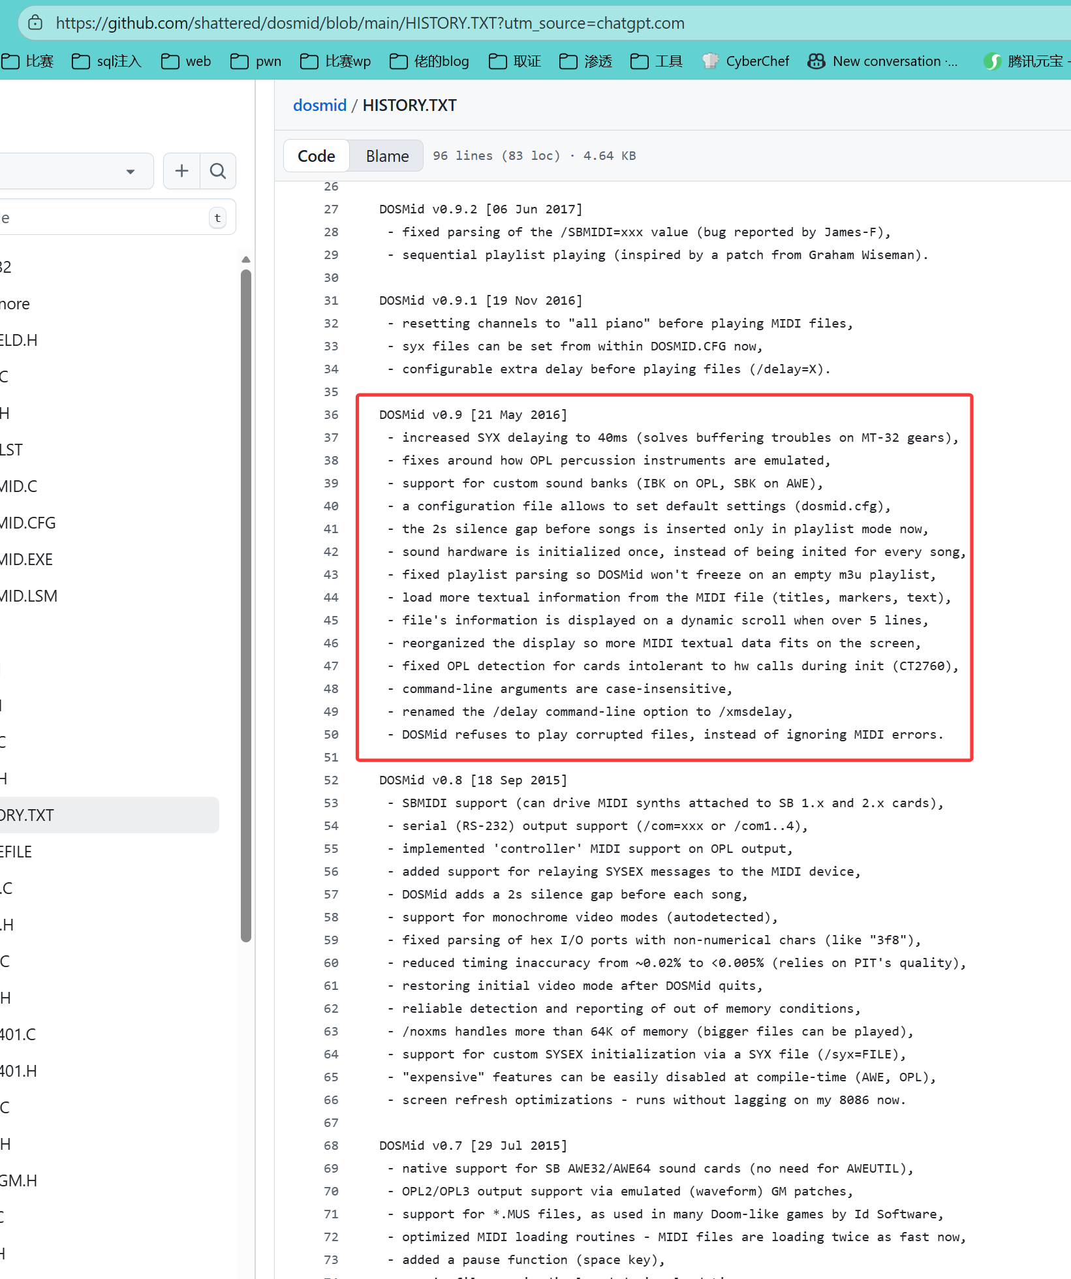The height and width of the screenshot is (1279, 1071).
Task: Switch to the Blame view tab
Action: point(387,156)
